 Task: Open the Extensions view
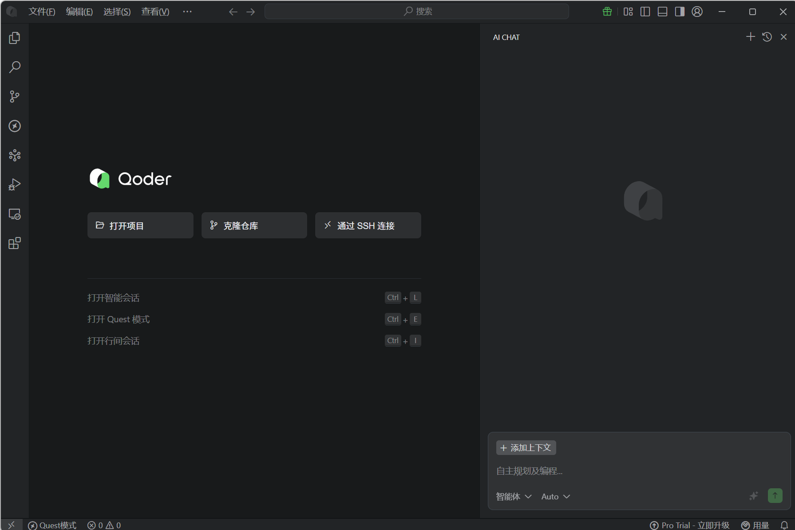[x=15, y=243]
